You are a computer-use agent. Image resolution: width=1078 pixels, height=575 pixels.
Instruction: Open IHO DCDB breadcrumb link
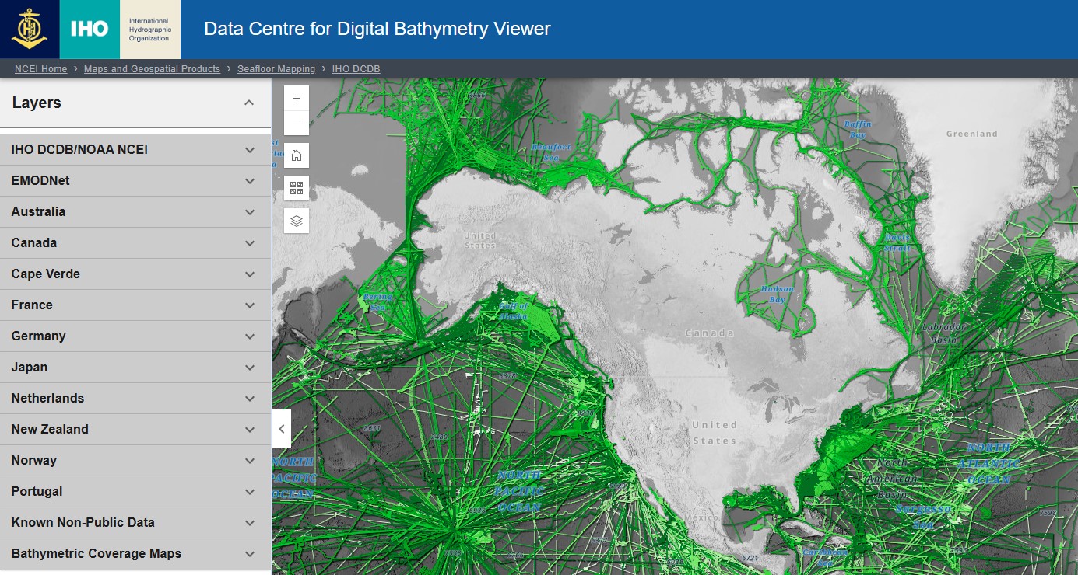tap(356, 69)
